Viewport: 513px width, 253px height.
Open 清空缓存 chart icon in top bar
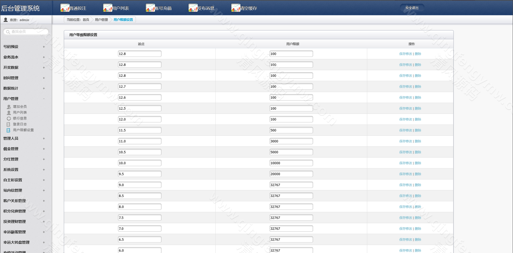coord(236,8)
